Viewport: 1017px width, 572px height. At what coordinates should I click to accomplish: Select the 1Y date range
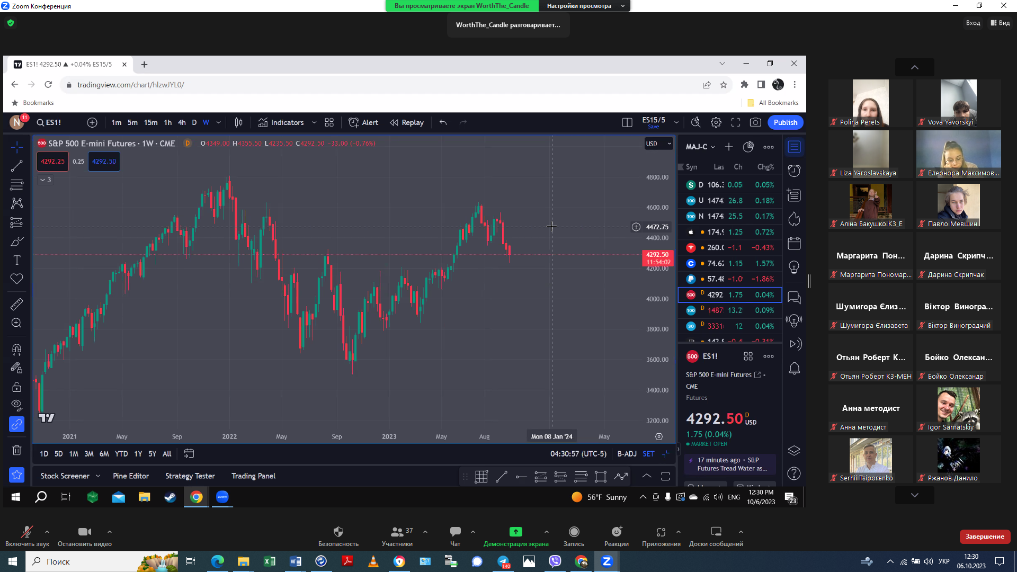[138, 453]
